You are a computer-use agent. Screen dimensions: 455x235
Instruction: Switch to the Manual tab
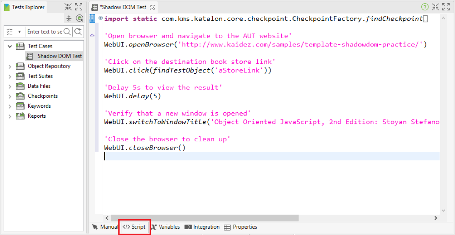[x=105, y=227]
